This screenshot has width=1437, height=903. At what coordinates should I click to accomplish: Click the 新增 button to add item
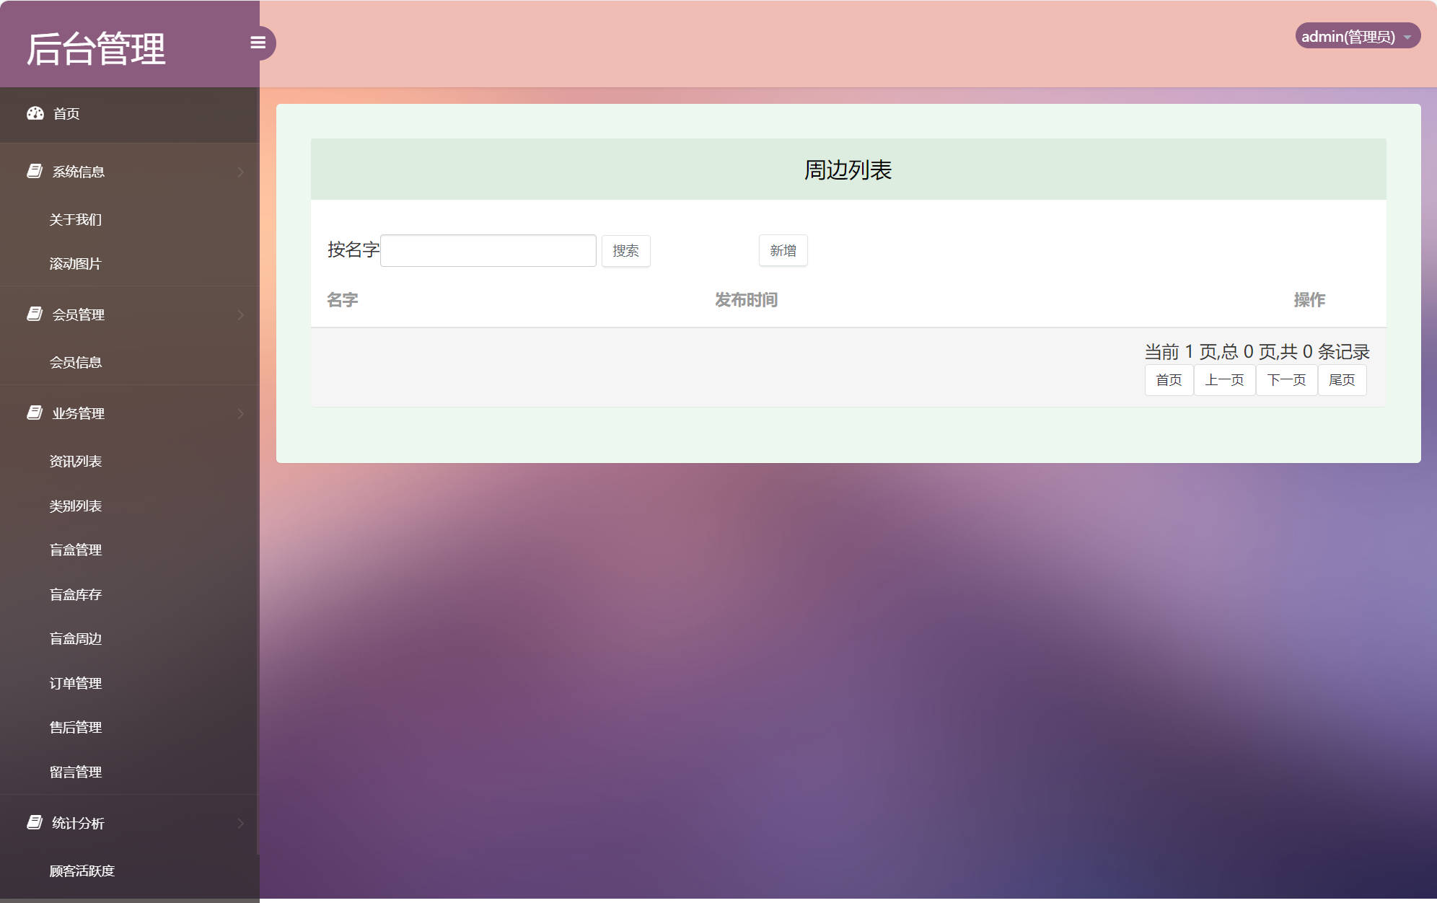click(x=783, y=250)
